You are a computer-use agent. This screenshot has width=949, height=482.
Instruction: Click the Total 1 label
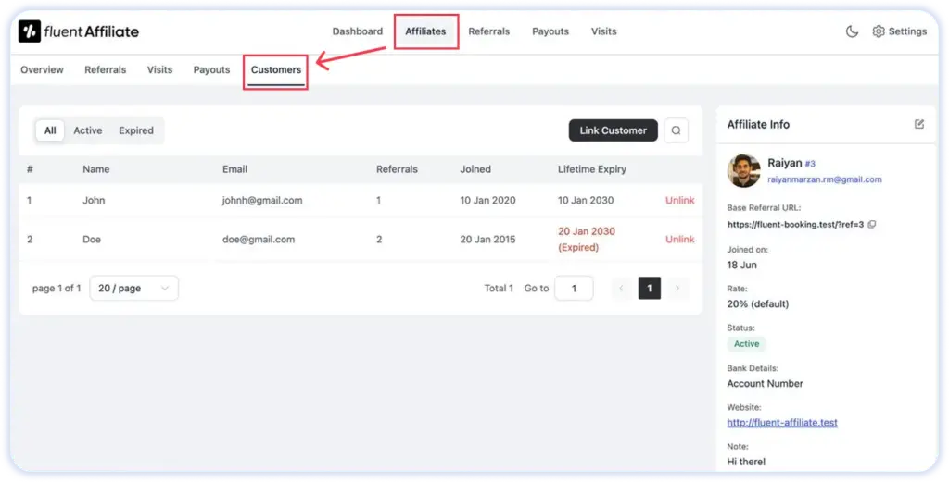coord(499,288)
